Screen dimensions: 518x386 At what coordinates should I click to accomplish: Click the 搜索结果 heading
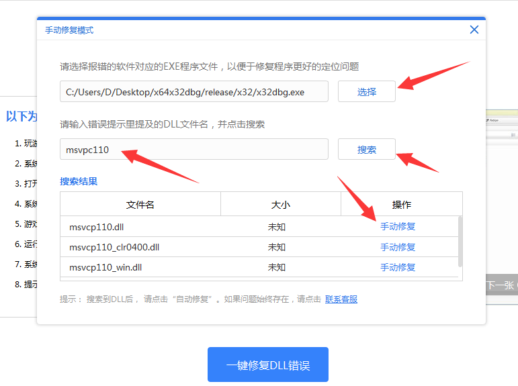coord(79,181)
